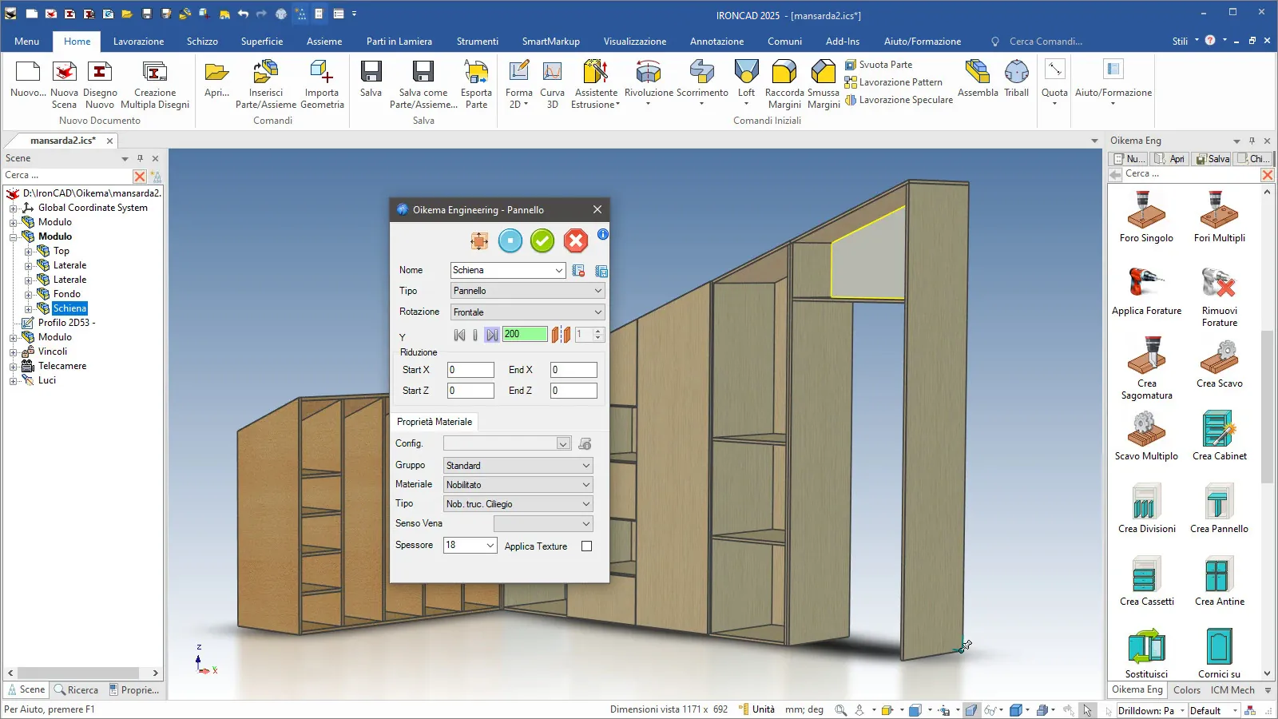Click the Ricerca button at bottom left
The image size is (1278, 719).
(x=77, y=690)
